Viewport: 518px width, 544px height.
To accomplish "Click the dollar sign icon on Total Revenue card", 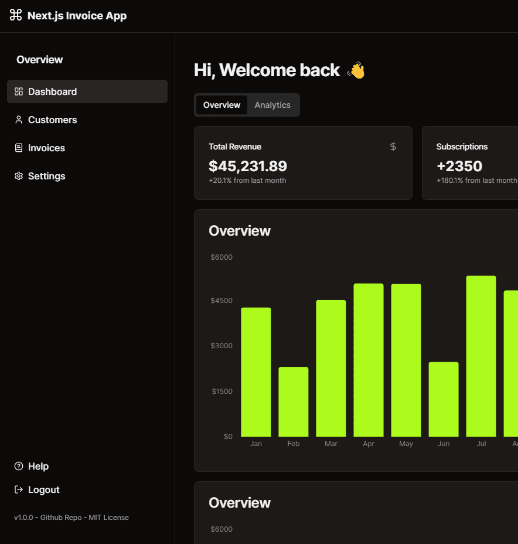I will tap(393, 146).
